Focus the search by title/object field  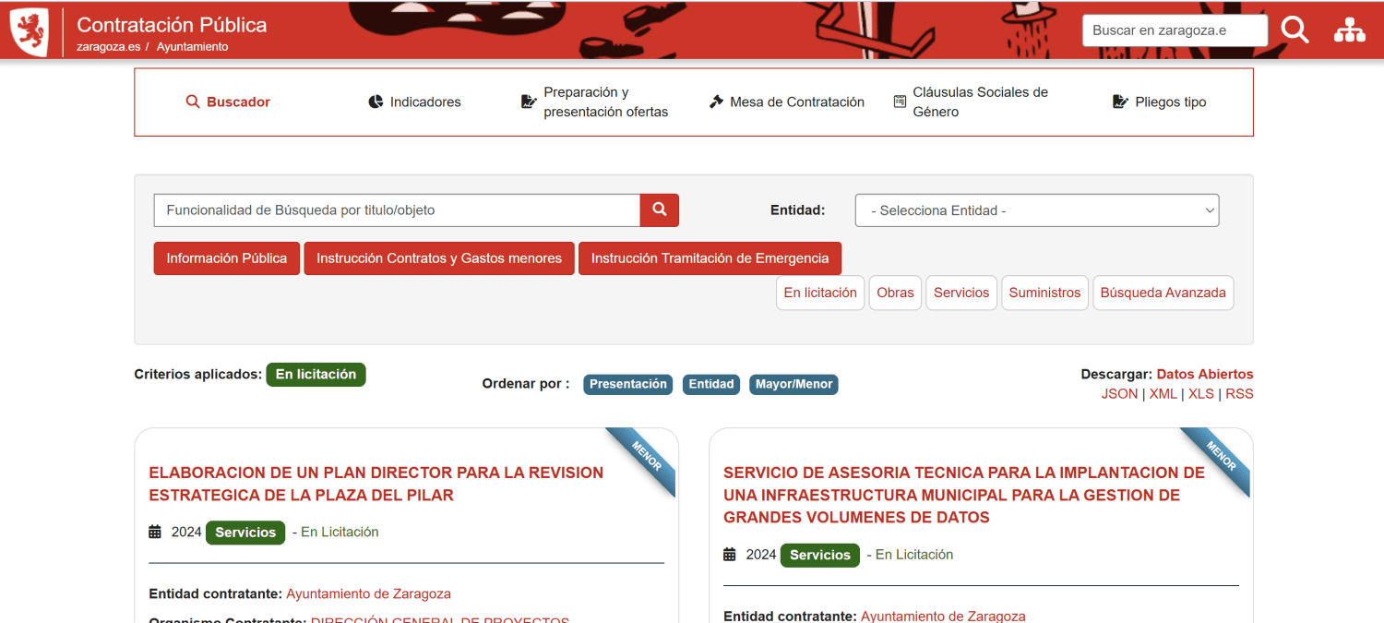[x=397, y=210]
